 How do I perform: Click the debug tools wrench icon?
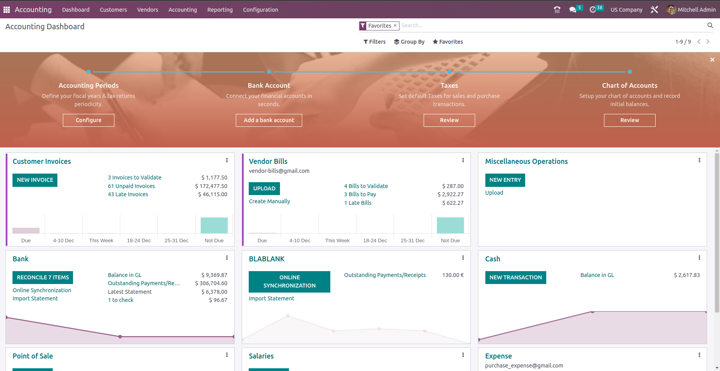pos(654,10)
